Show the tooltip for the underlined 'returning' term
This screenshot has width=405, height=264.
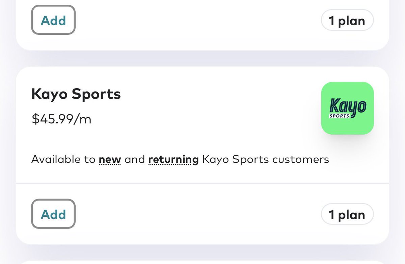173,159
